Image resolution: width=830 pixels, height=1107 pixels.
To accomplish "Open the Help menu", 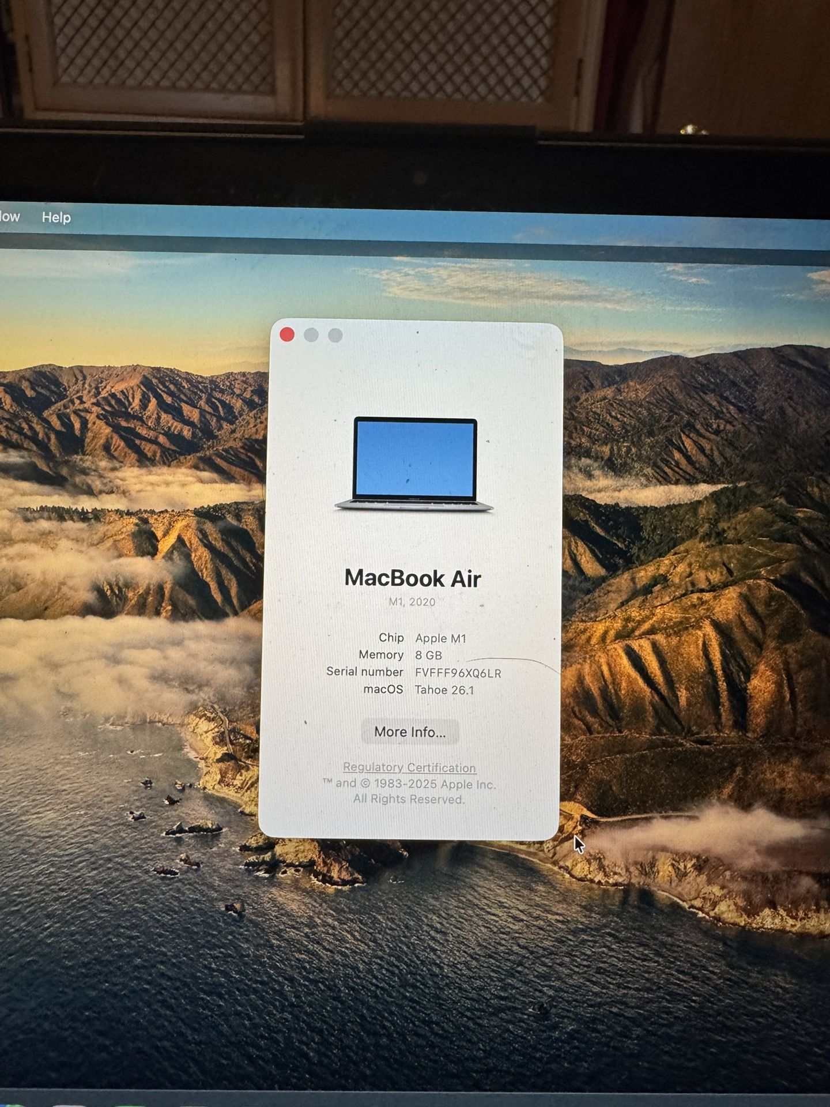I will [x=56, y=217].
